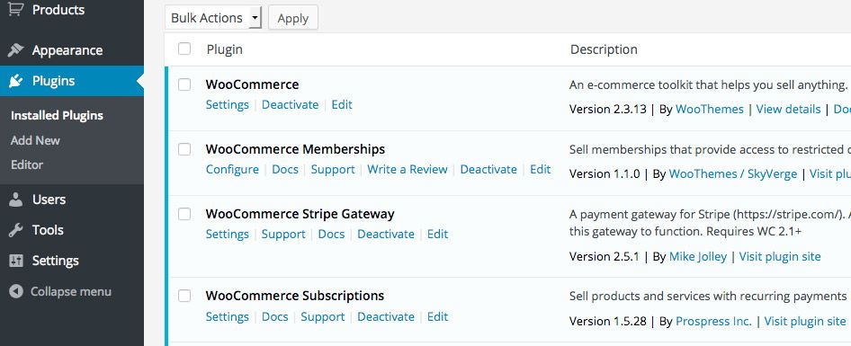851x346 pixels.
Task: Open Settings for Stripe Gateway
Action: pos(227,235)
